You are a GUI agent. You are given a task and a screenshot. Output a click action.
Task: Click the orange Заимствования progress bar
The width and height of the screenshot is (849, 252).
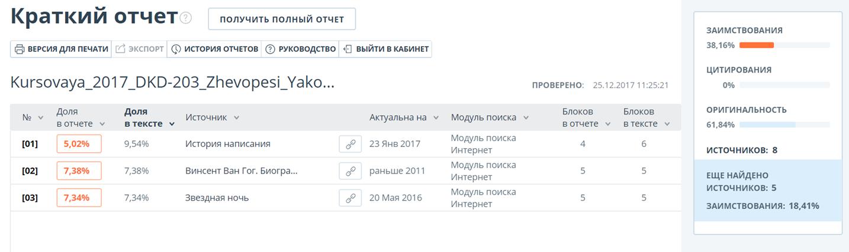click(757, 45)
